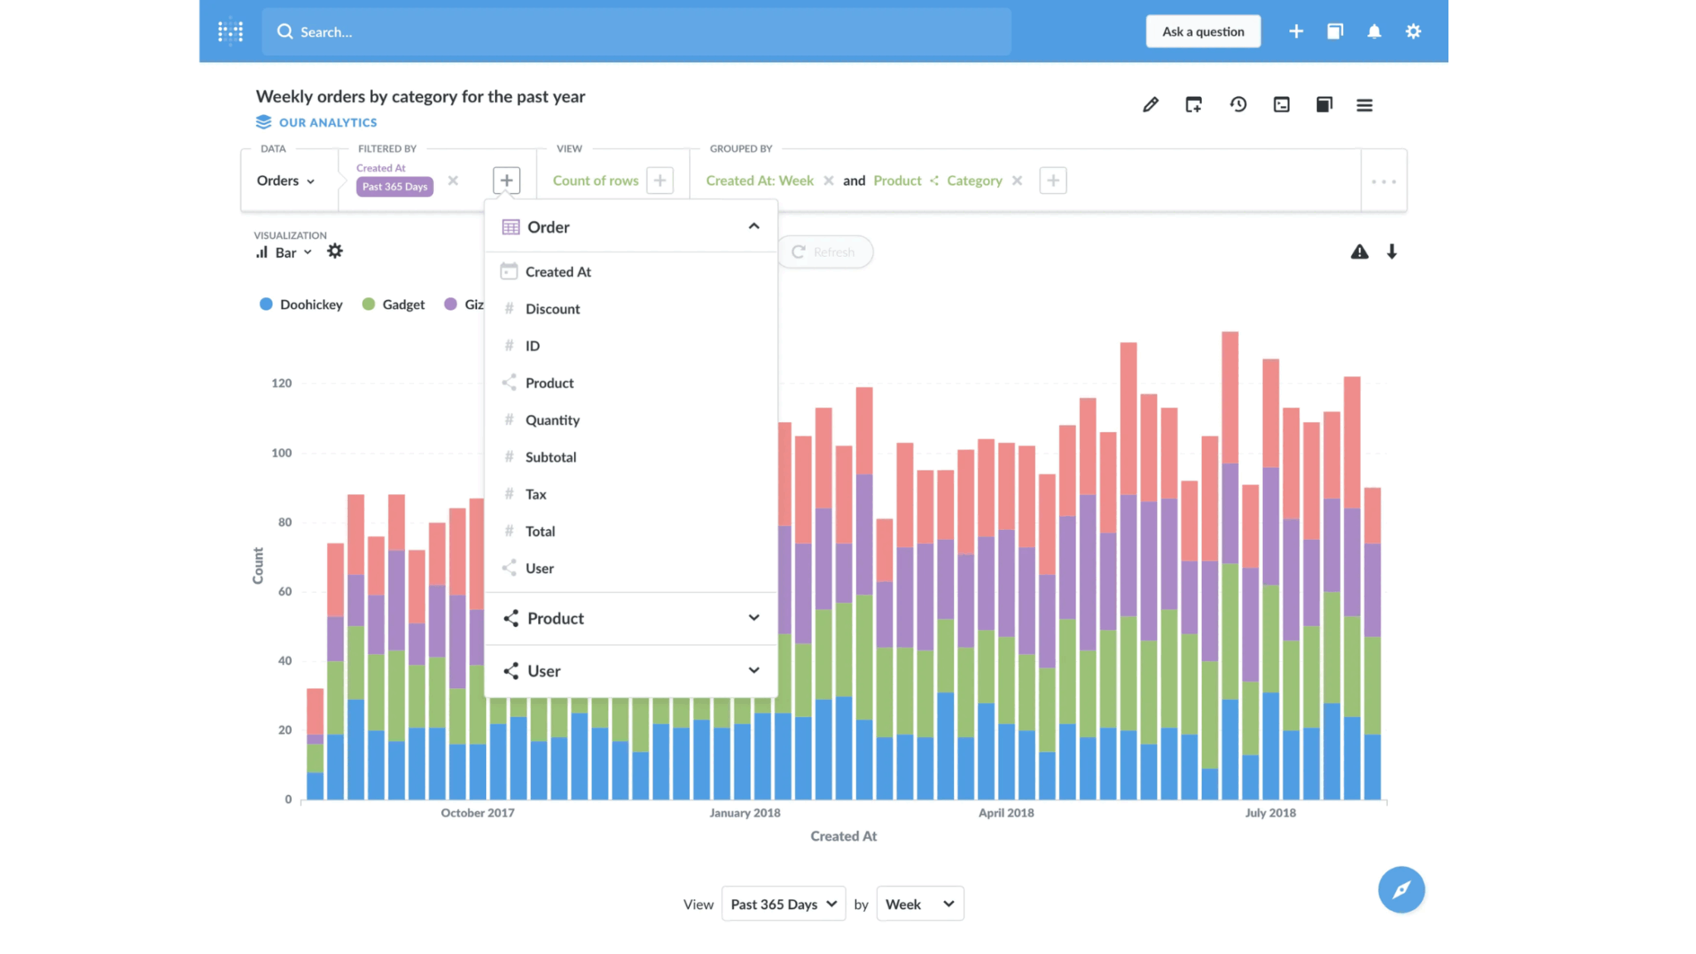Open the settings gear in top bar
The image size is (1696, 954).
click(x=1414, y=31)
